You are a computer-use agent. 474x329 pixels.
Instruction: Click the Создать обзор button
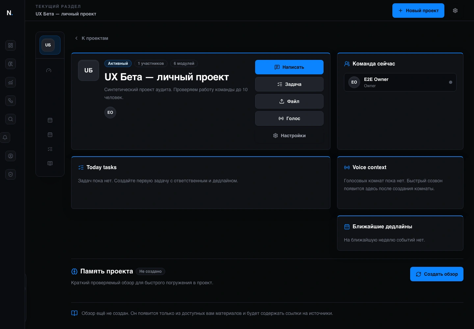pos(437,274)
